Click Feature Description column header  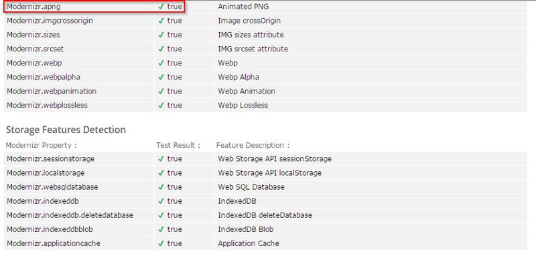253,145
